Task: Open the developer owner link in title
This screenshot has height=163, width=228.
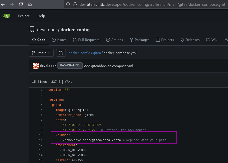Action: [x=47, y=30]
